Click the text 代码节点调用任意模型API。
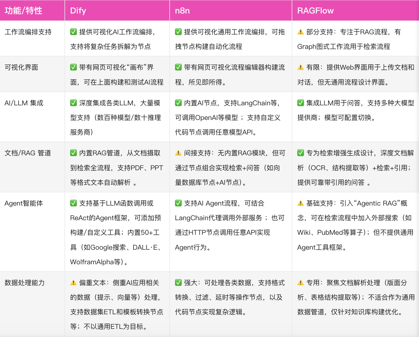The width and height of the screenshot is (419, 337). click(x=216, y=132)
